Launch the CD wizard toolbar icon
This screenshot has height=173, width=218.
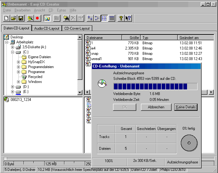[x=30, y=18]
